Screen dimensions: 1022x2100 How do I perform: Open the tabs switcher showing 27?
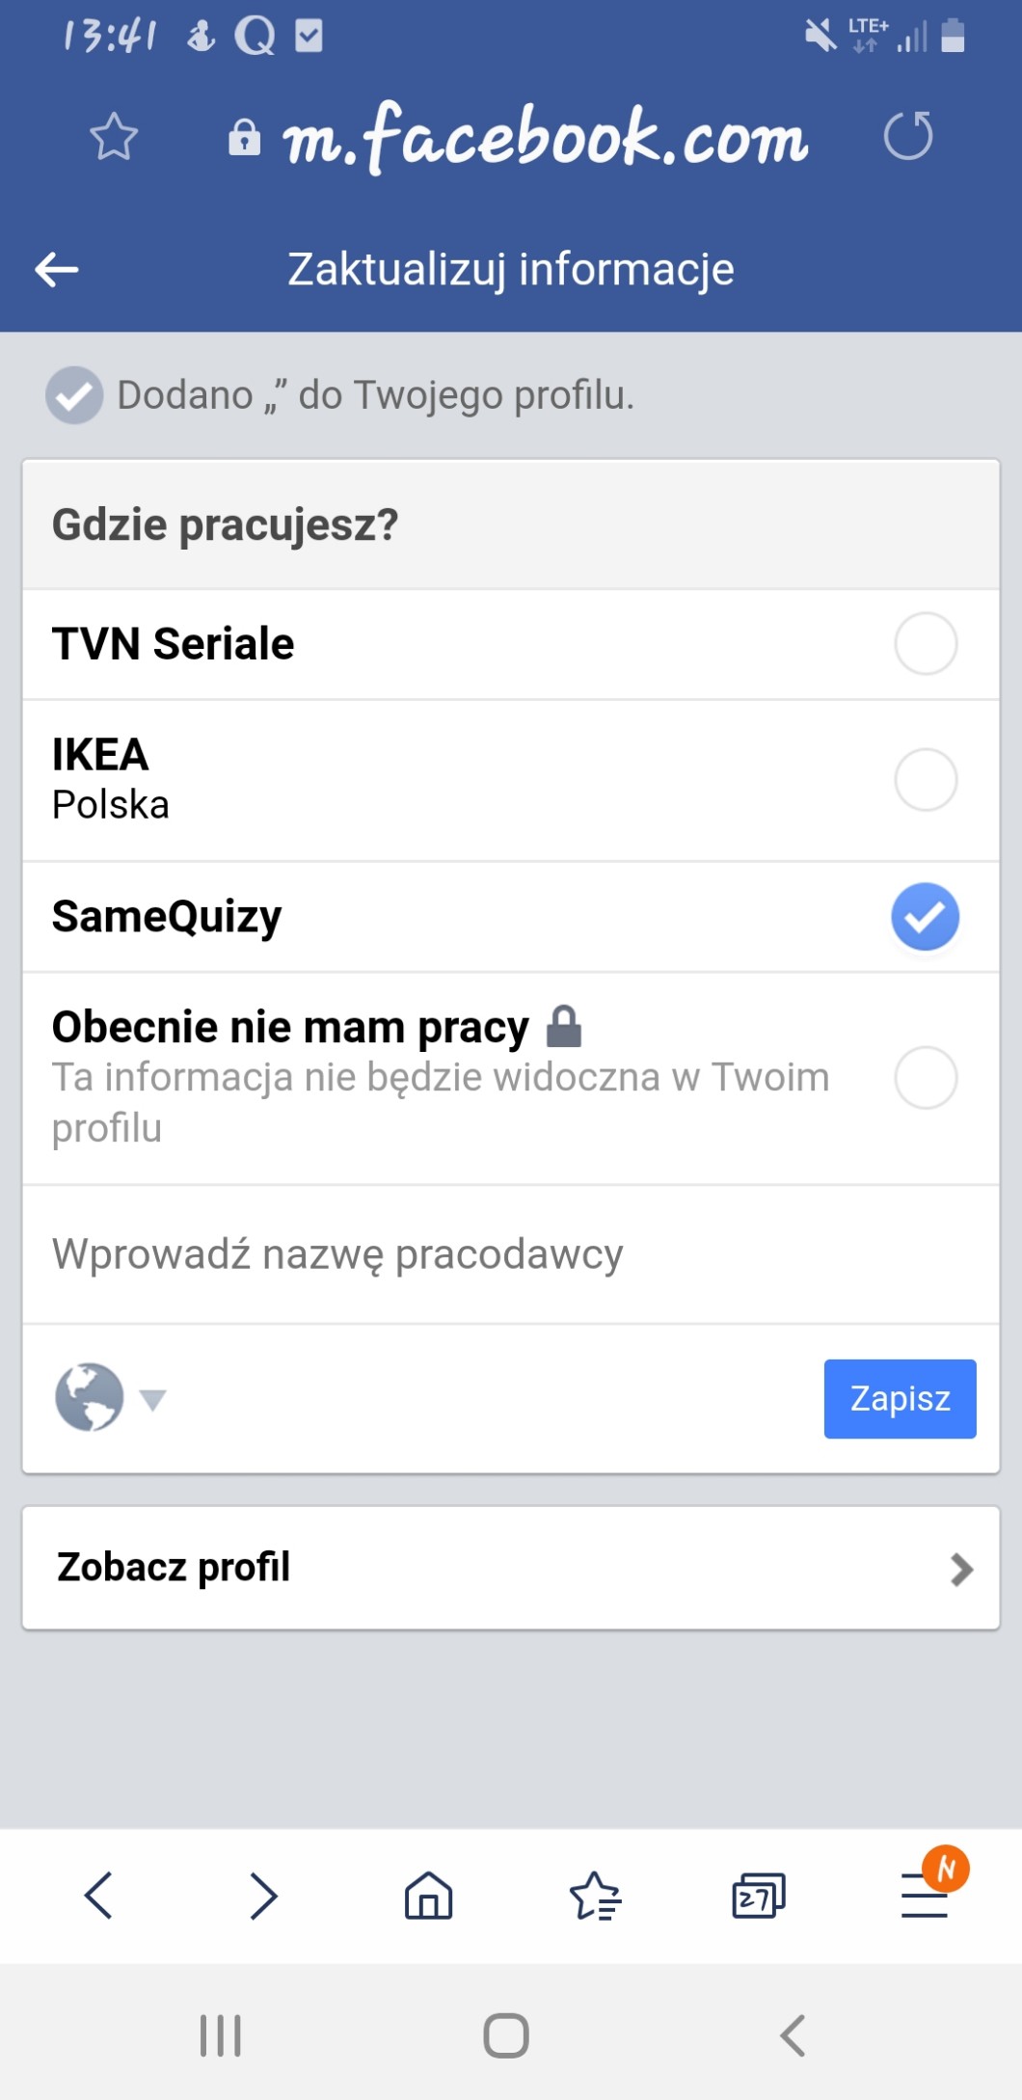point(759,1896)
